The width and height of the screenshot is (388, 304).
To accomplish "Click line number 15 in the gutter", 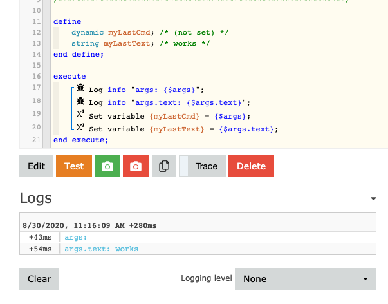I will point(37,65).
